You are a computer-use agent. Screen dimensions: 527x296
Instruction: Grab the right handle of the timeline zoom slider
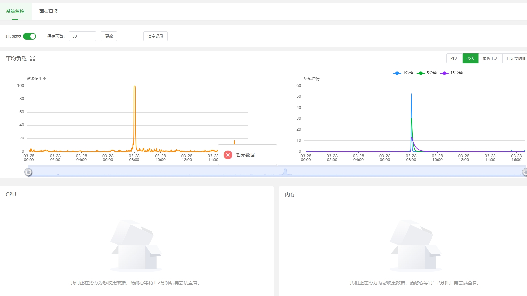[524, 172]
